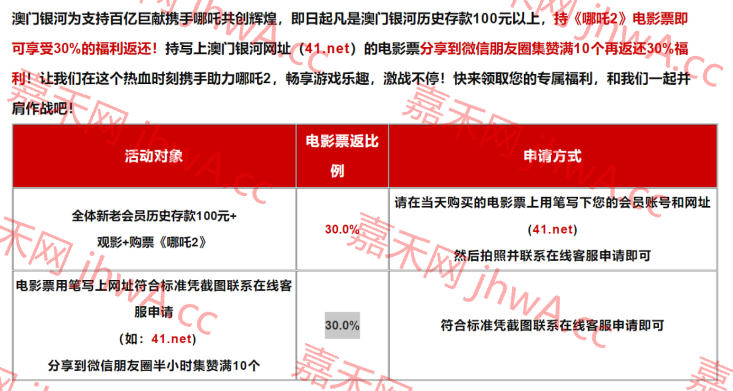Select the 申请方式 column header
The width and height of the screenshot is (733, 391).
pos(552,156)
